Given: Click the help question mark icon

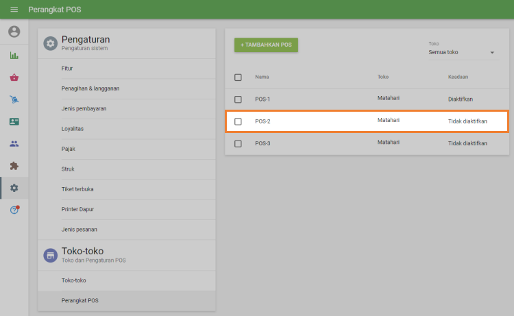Looking at the screenshot, I should tap(14, 210).
